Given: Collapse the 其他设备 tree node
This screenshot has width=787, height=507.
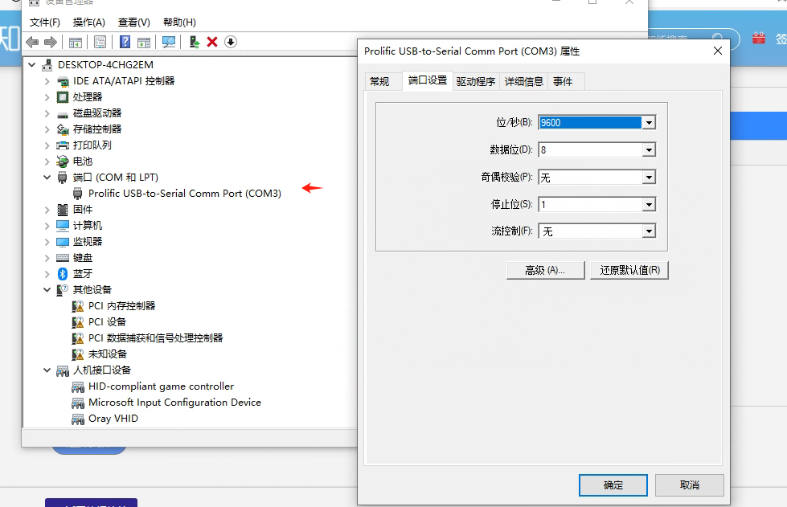Looking at the screenshot, I should (x=47, y=289).
